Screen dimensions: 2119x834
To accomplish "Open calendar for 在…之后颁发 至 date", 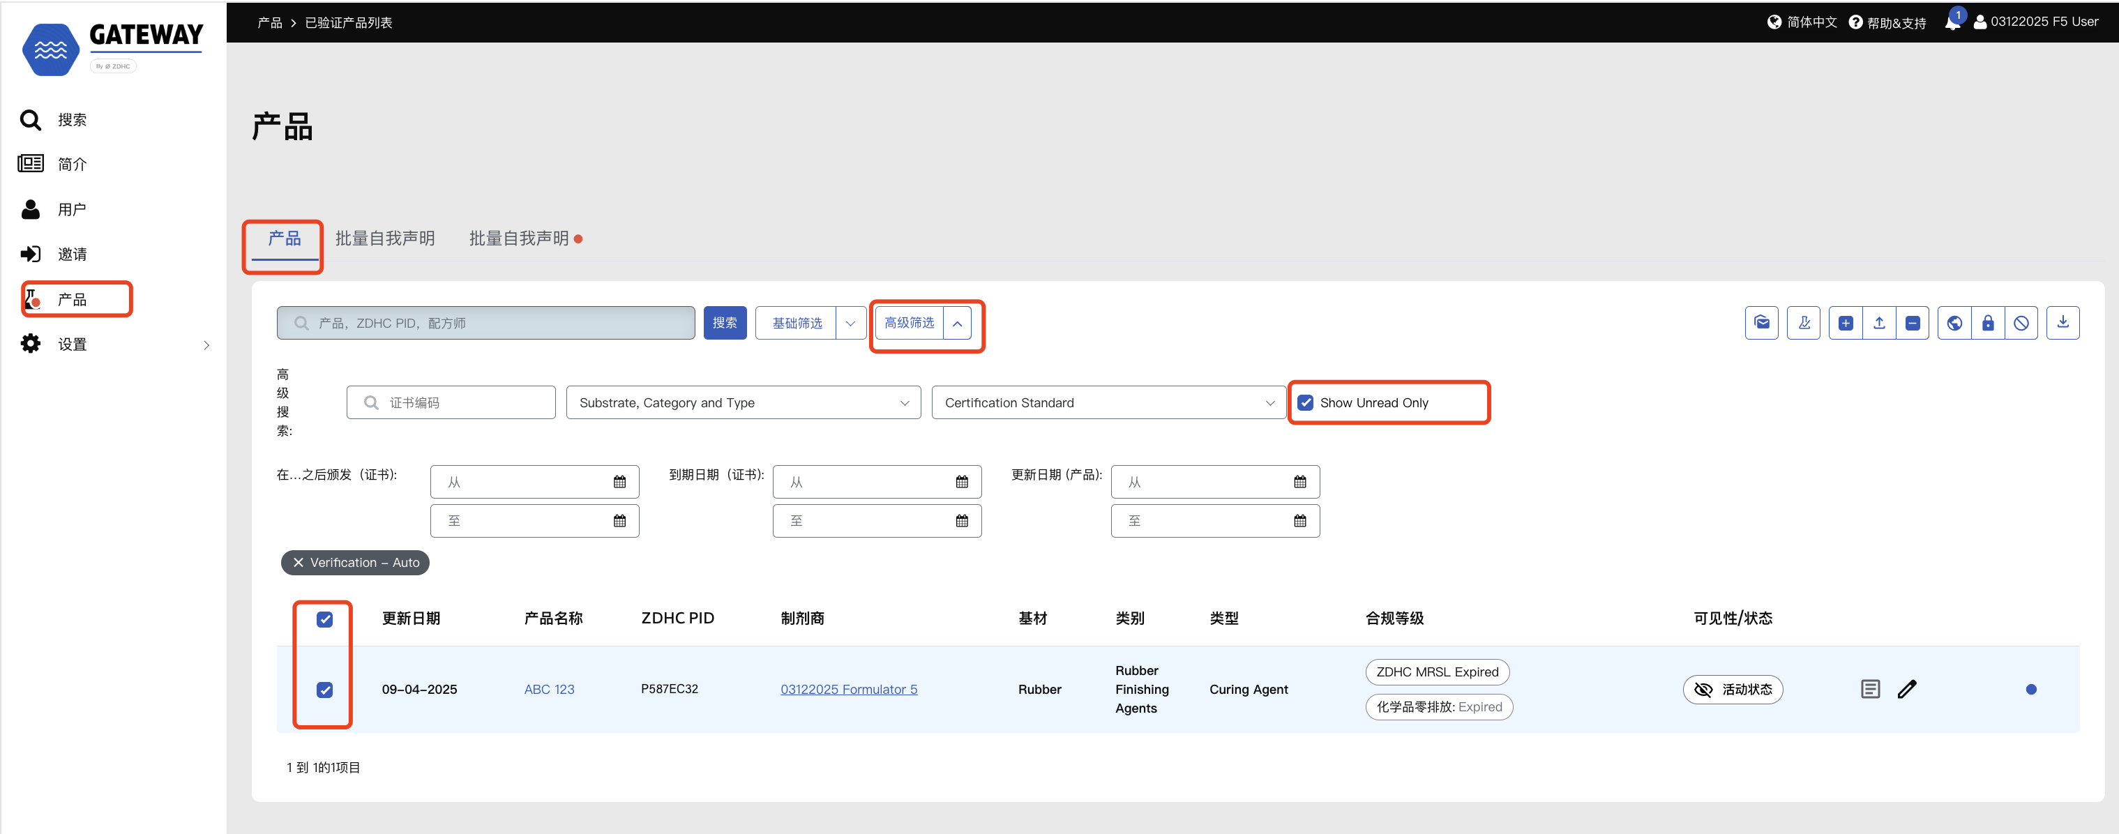I will (619, 521).
